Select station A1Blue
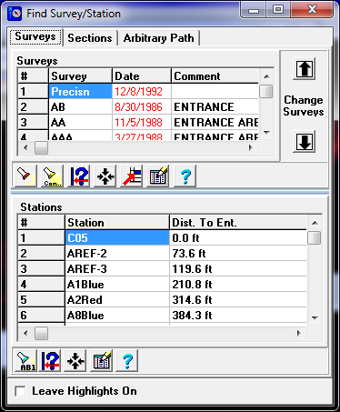Image resolution: width=340 pixels, height=412 pixels. tap(117, 284)
